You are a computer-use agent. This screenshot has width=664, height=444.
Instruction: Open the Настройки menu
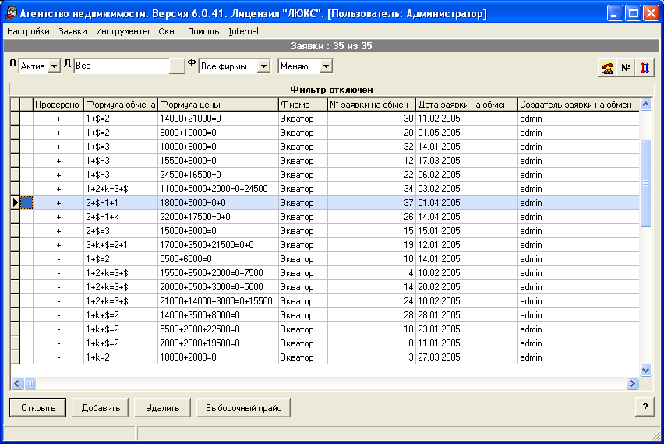28,31
